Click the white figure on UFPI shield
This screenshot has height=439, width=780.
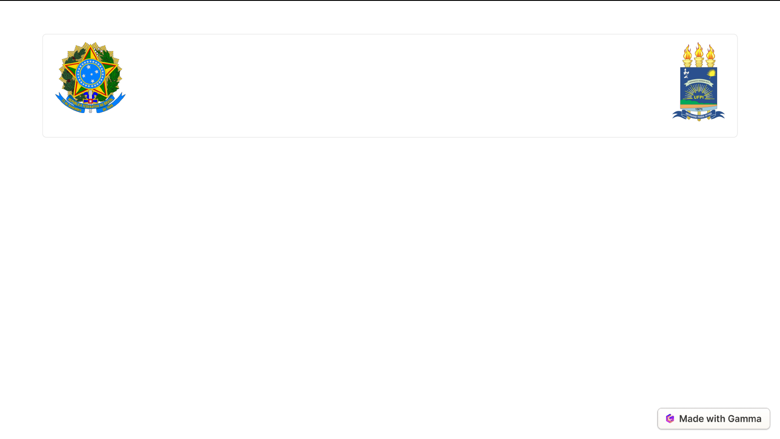point(686,73)
